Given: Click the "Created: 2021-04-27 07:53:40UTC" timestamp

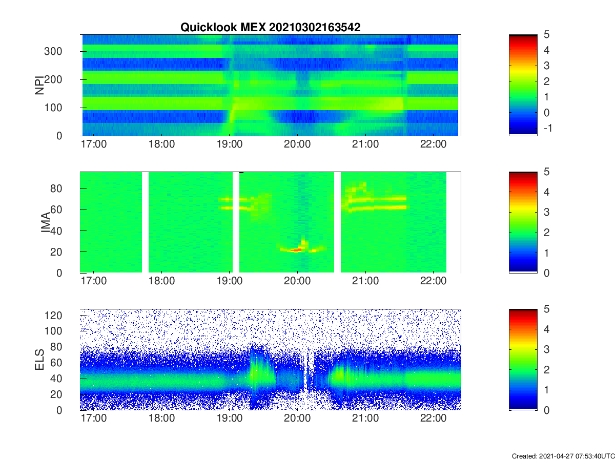Looking at the screenshot, I should 563,456.
